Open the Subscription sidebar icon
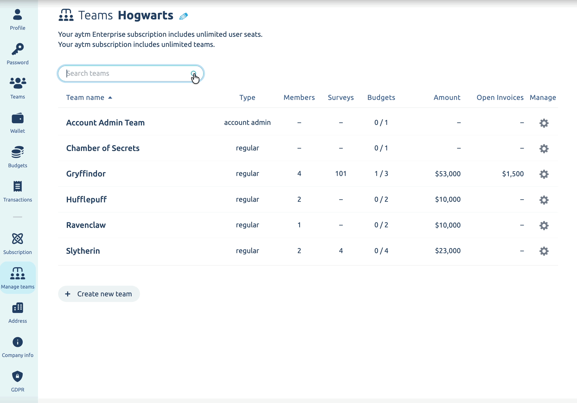This screenshot has height=403, width=577. pos(17,239)
